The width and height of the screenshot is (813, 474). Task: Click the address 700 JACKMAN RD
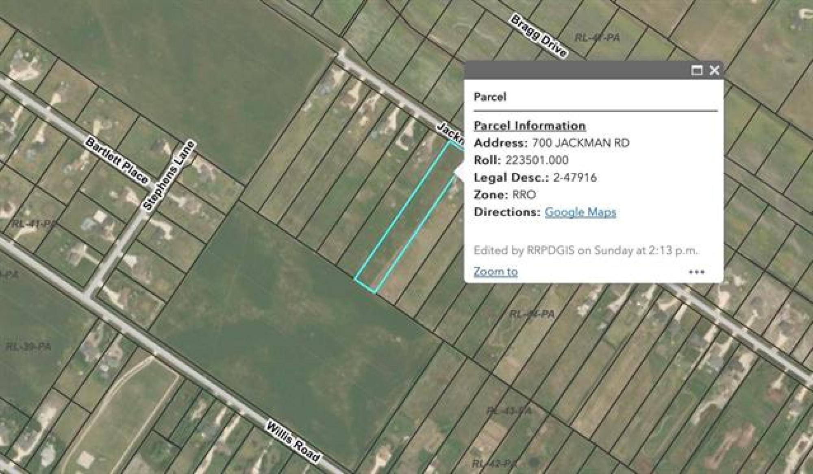581,143
